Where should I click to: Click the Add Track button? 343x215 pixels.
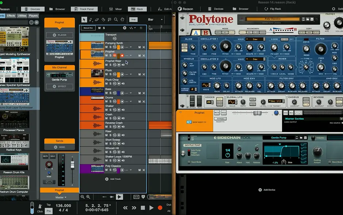113,179
